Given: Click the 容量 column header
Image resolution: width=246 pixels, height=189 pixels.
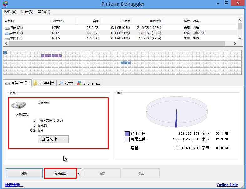Looking at the screenshot, I should tap(88, 21).
